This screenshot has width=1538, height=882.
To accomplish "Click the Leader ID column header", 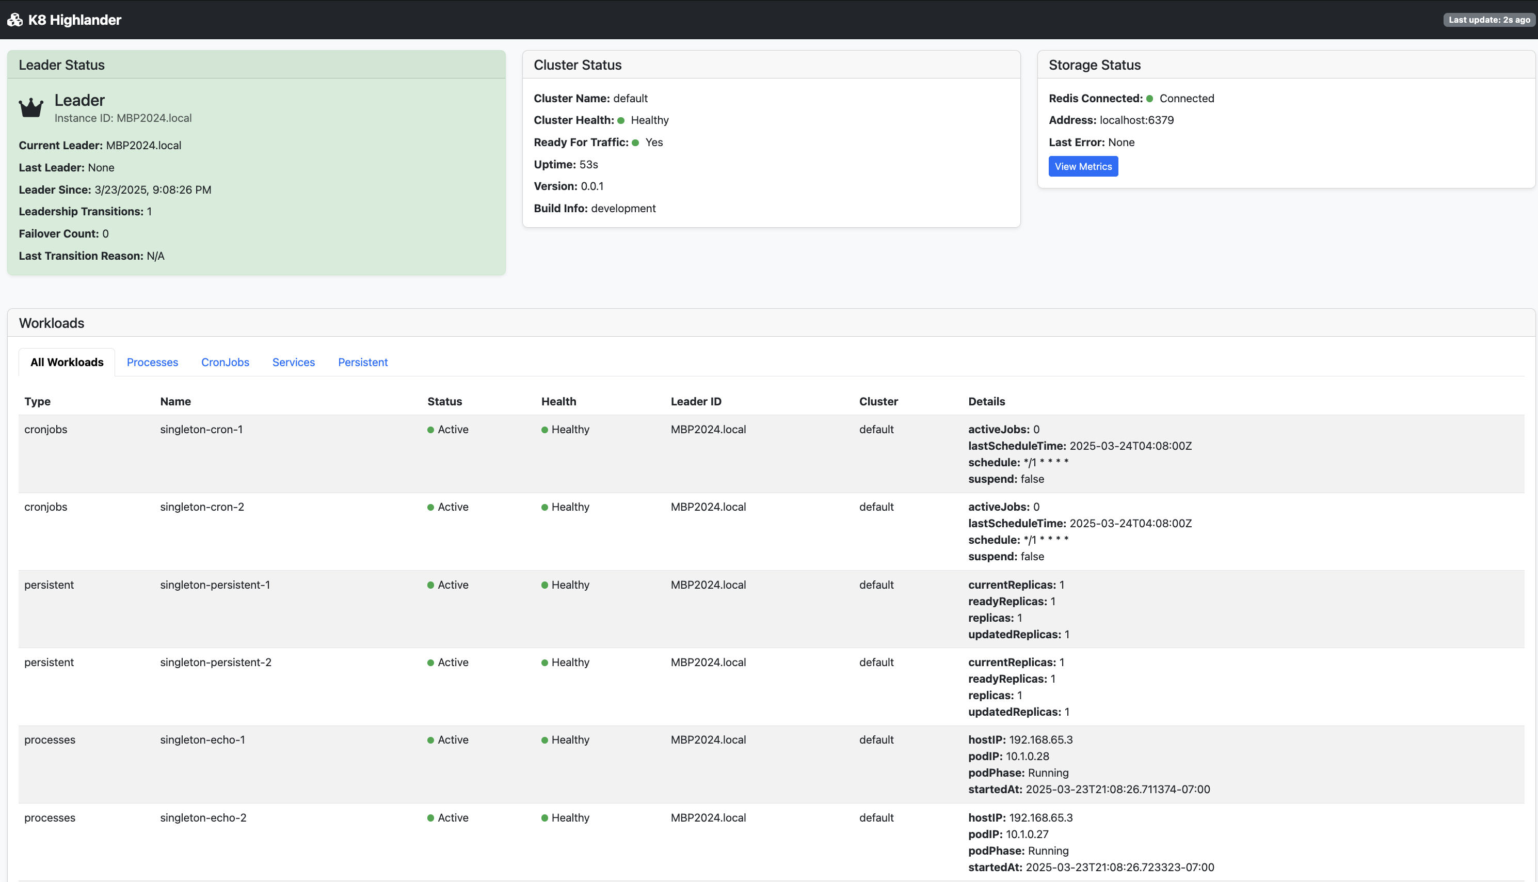I will (x=696, y=402).
